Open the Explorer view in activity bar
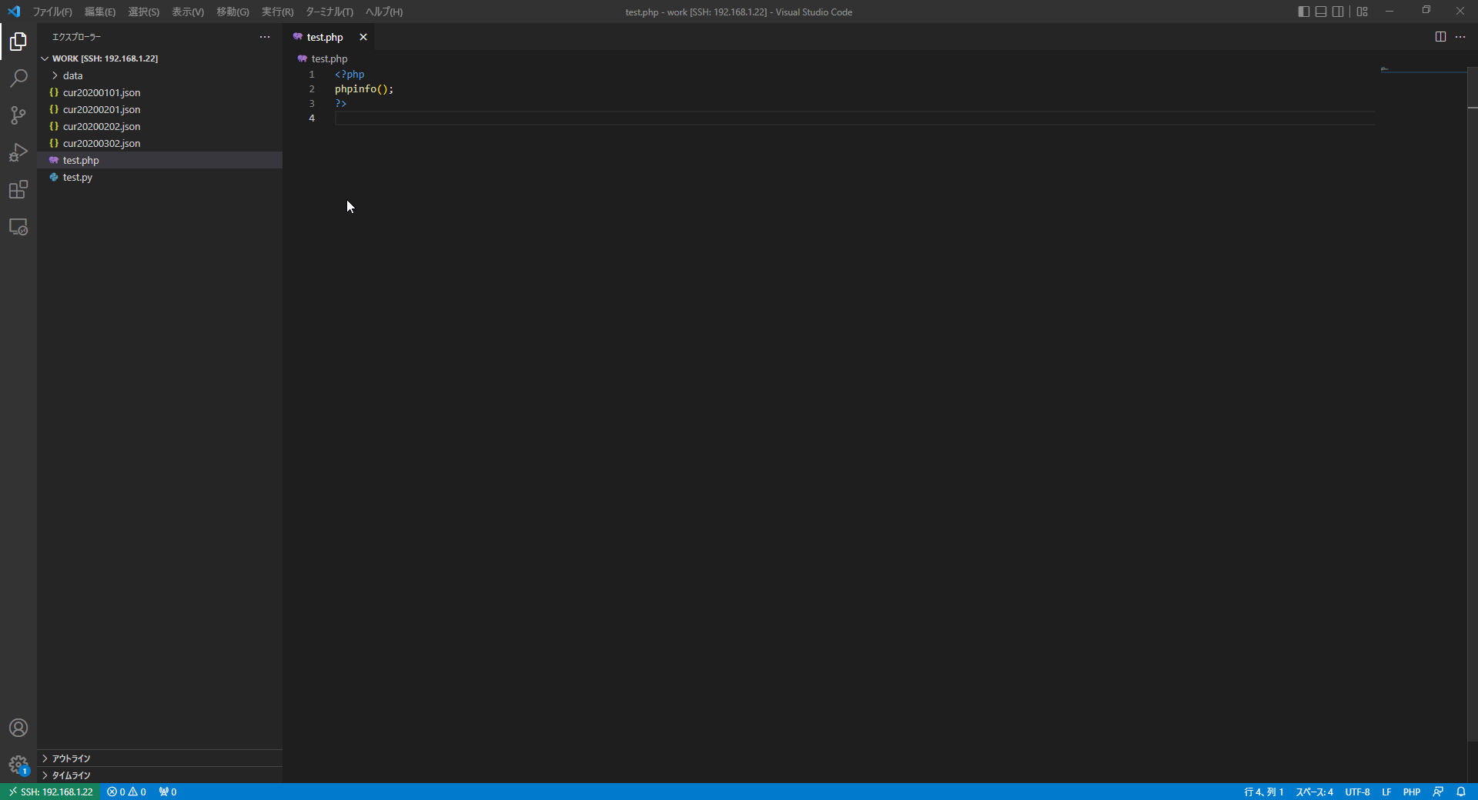 point(18,42)
